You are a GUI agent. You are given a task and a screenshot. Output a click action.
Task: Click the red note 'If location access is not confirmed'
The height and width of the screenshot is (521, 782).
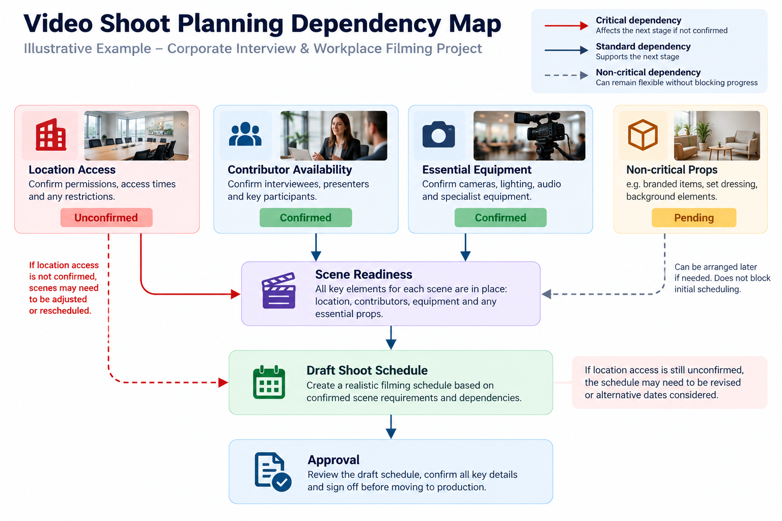coord(64,288)
